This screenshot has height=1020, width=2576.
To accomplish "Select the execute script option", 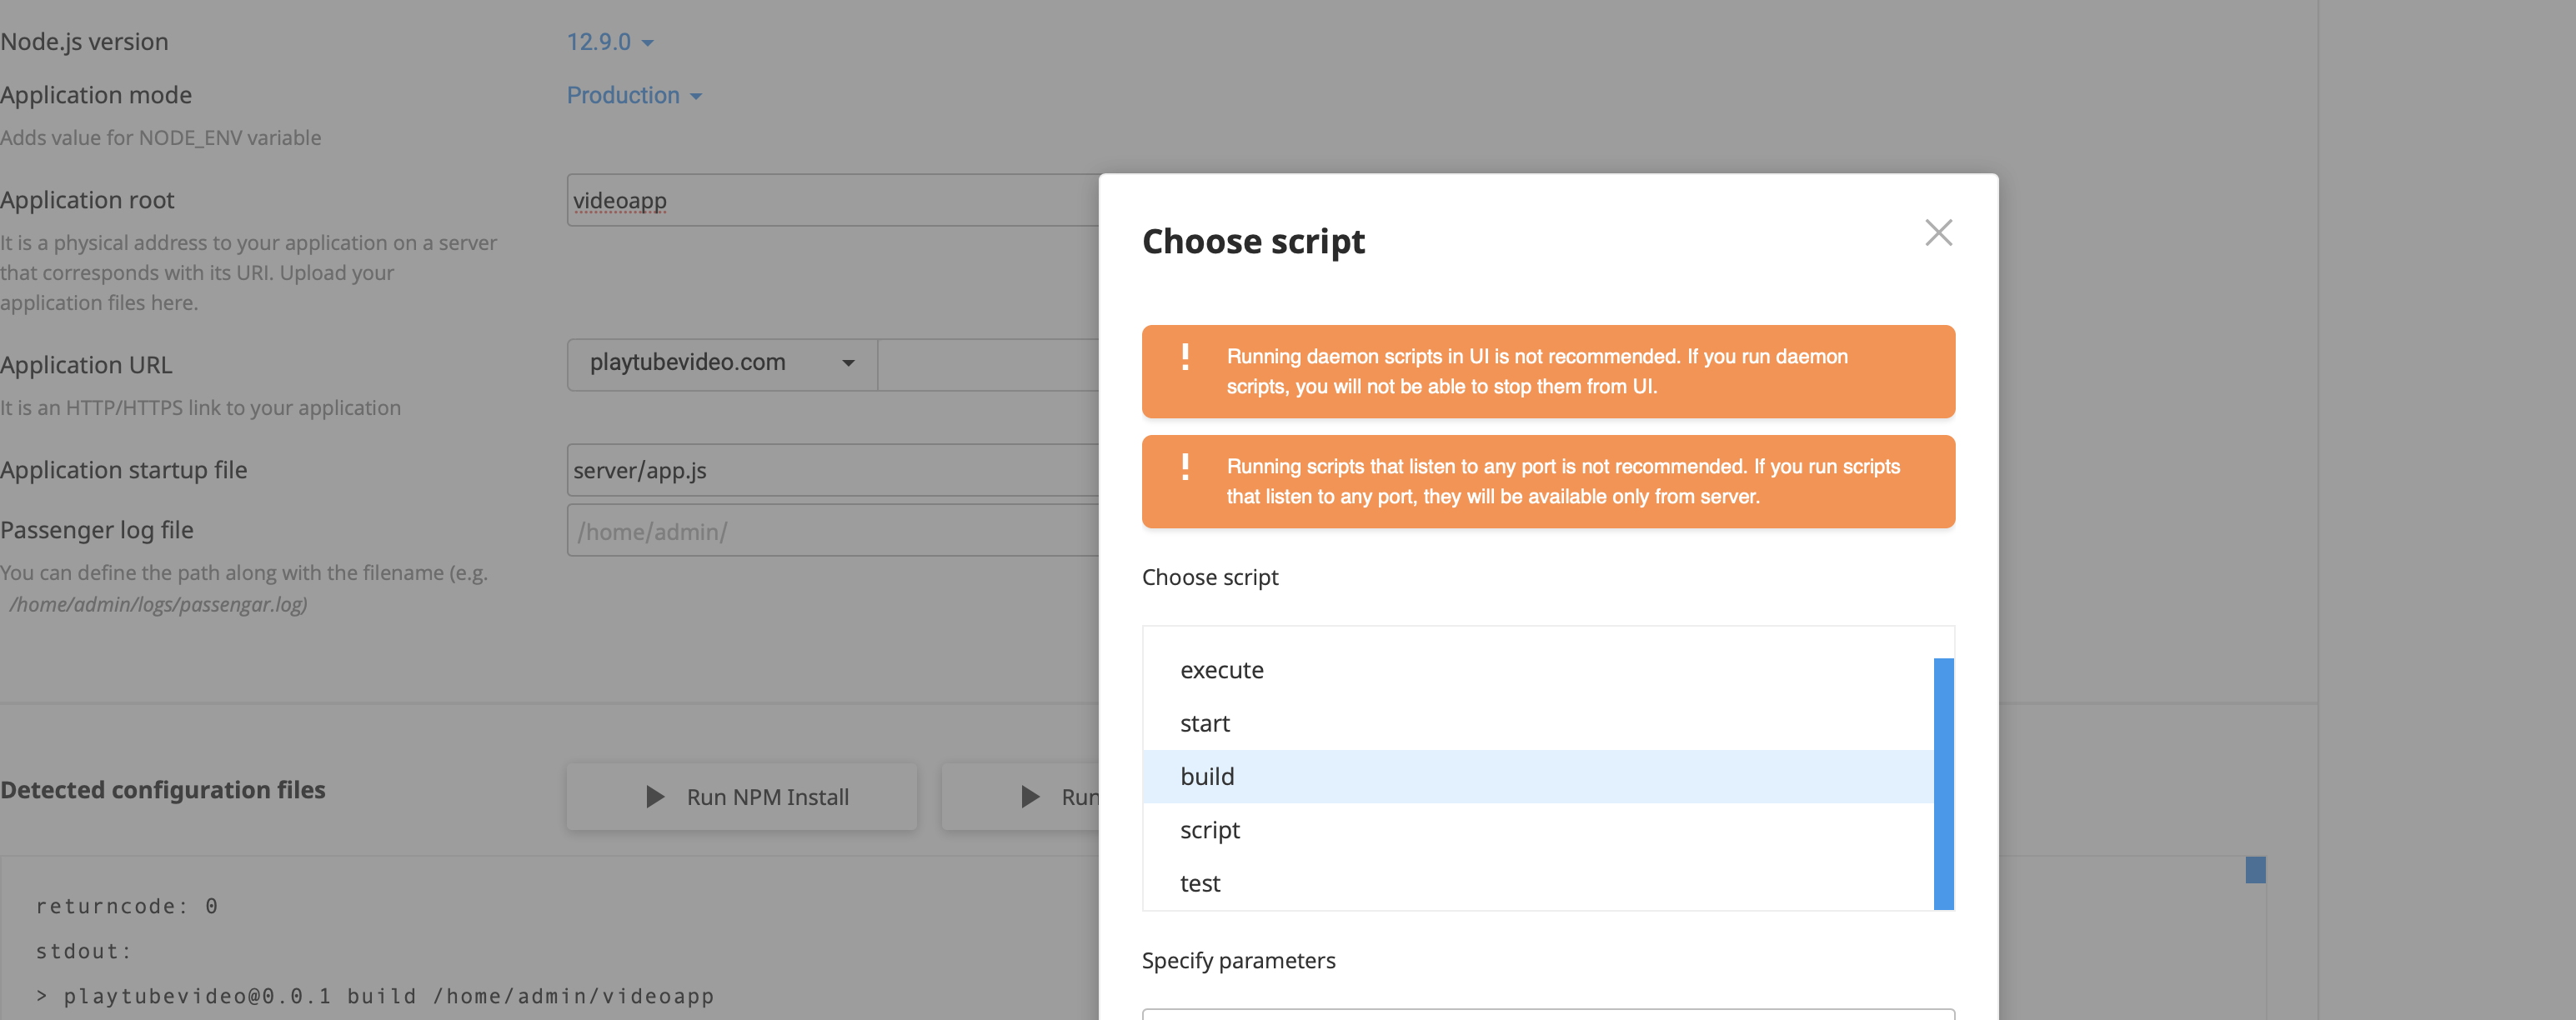I will 1221,670.
